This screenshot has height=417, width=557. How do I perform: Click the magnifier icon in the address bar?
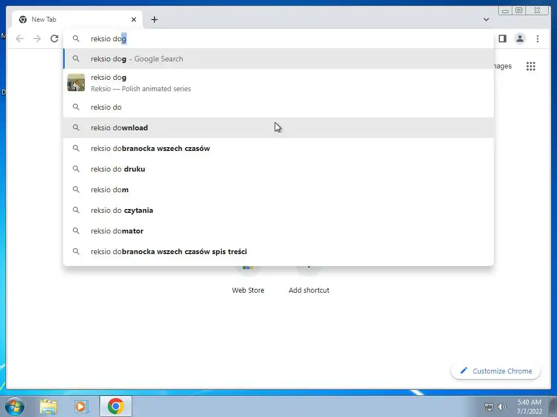click(76, 39)
